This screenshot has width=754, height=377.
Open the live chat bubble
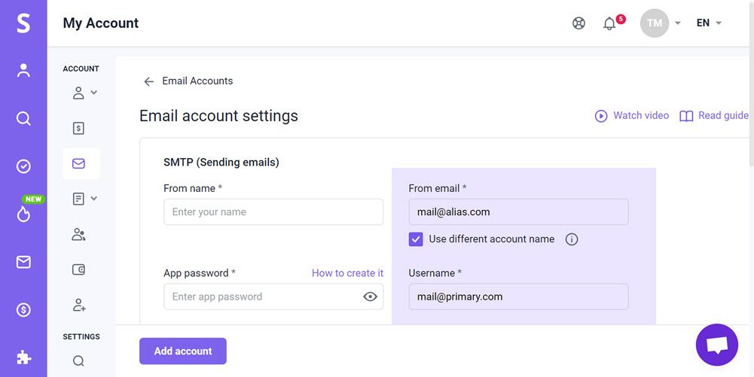click(x=716, y=345)
